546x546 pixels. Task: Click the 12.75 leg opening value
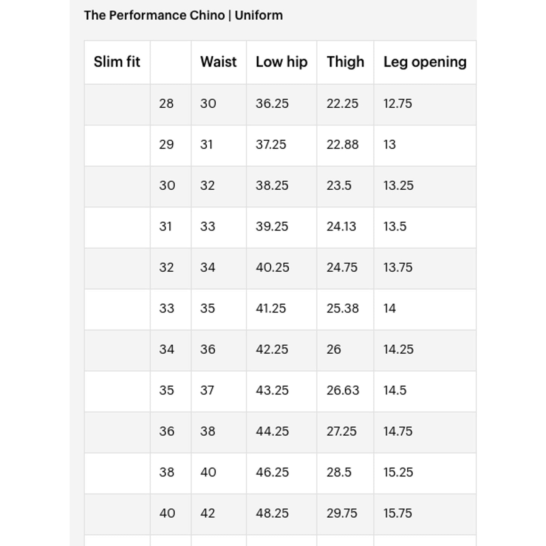point(398,104)
